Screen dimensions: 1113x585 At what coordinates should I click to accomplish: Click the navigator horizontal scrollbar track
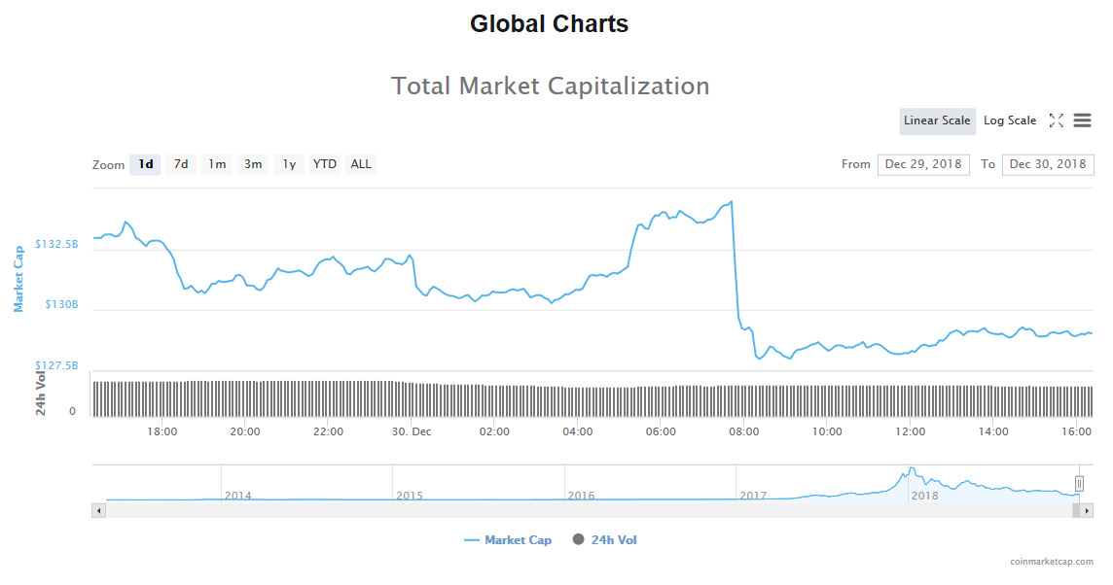[584, 510]
